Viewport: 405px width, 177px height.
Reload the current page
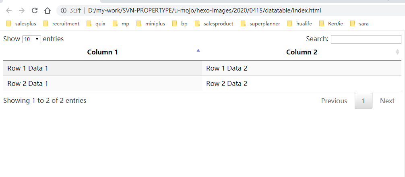pos(35,10)
